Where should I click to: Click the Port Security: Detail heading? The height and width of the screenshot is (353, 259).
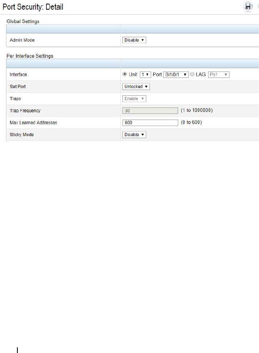[x=33, y=7]
